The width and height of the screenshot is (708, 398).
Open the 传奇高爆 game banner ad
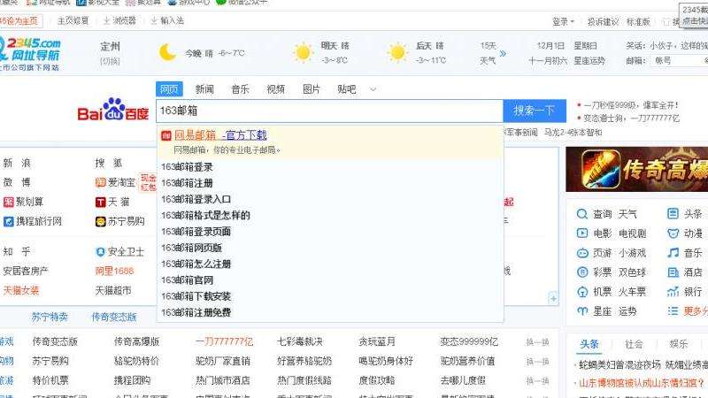(x=636, y=170)
